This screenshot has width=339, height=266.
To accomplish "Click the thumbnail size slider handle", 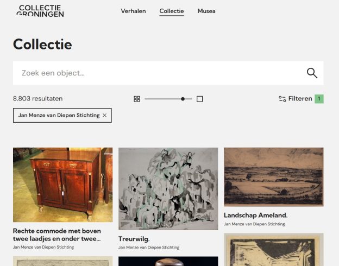I will (183, 99).
